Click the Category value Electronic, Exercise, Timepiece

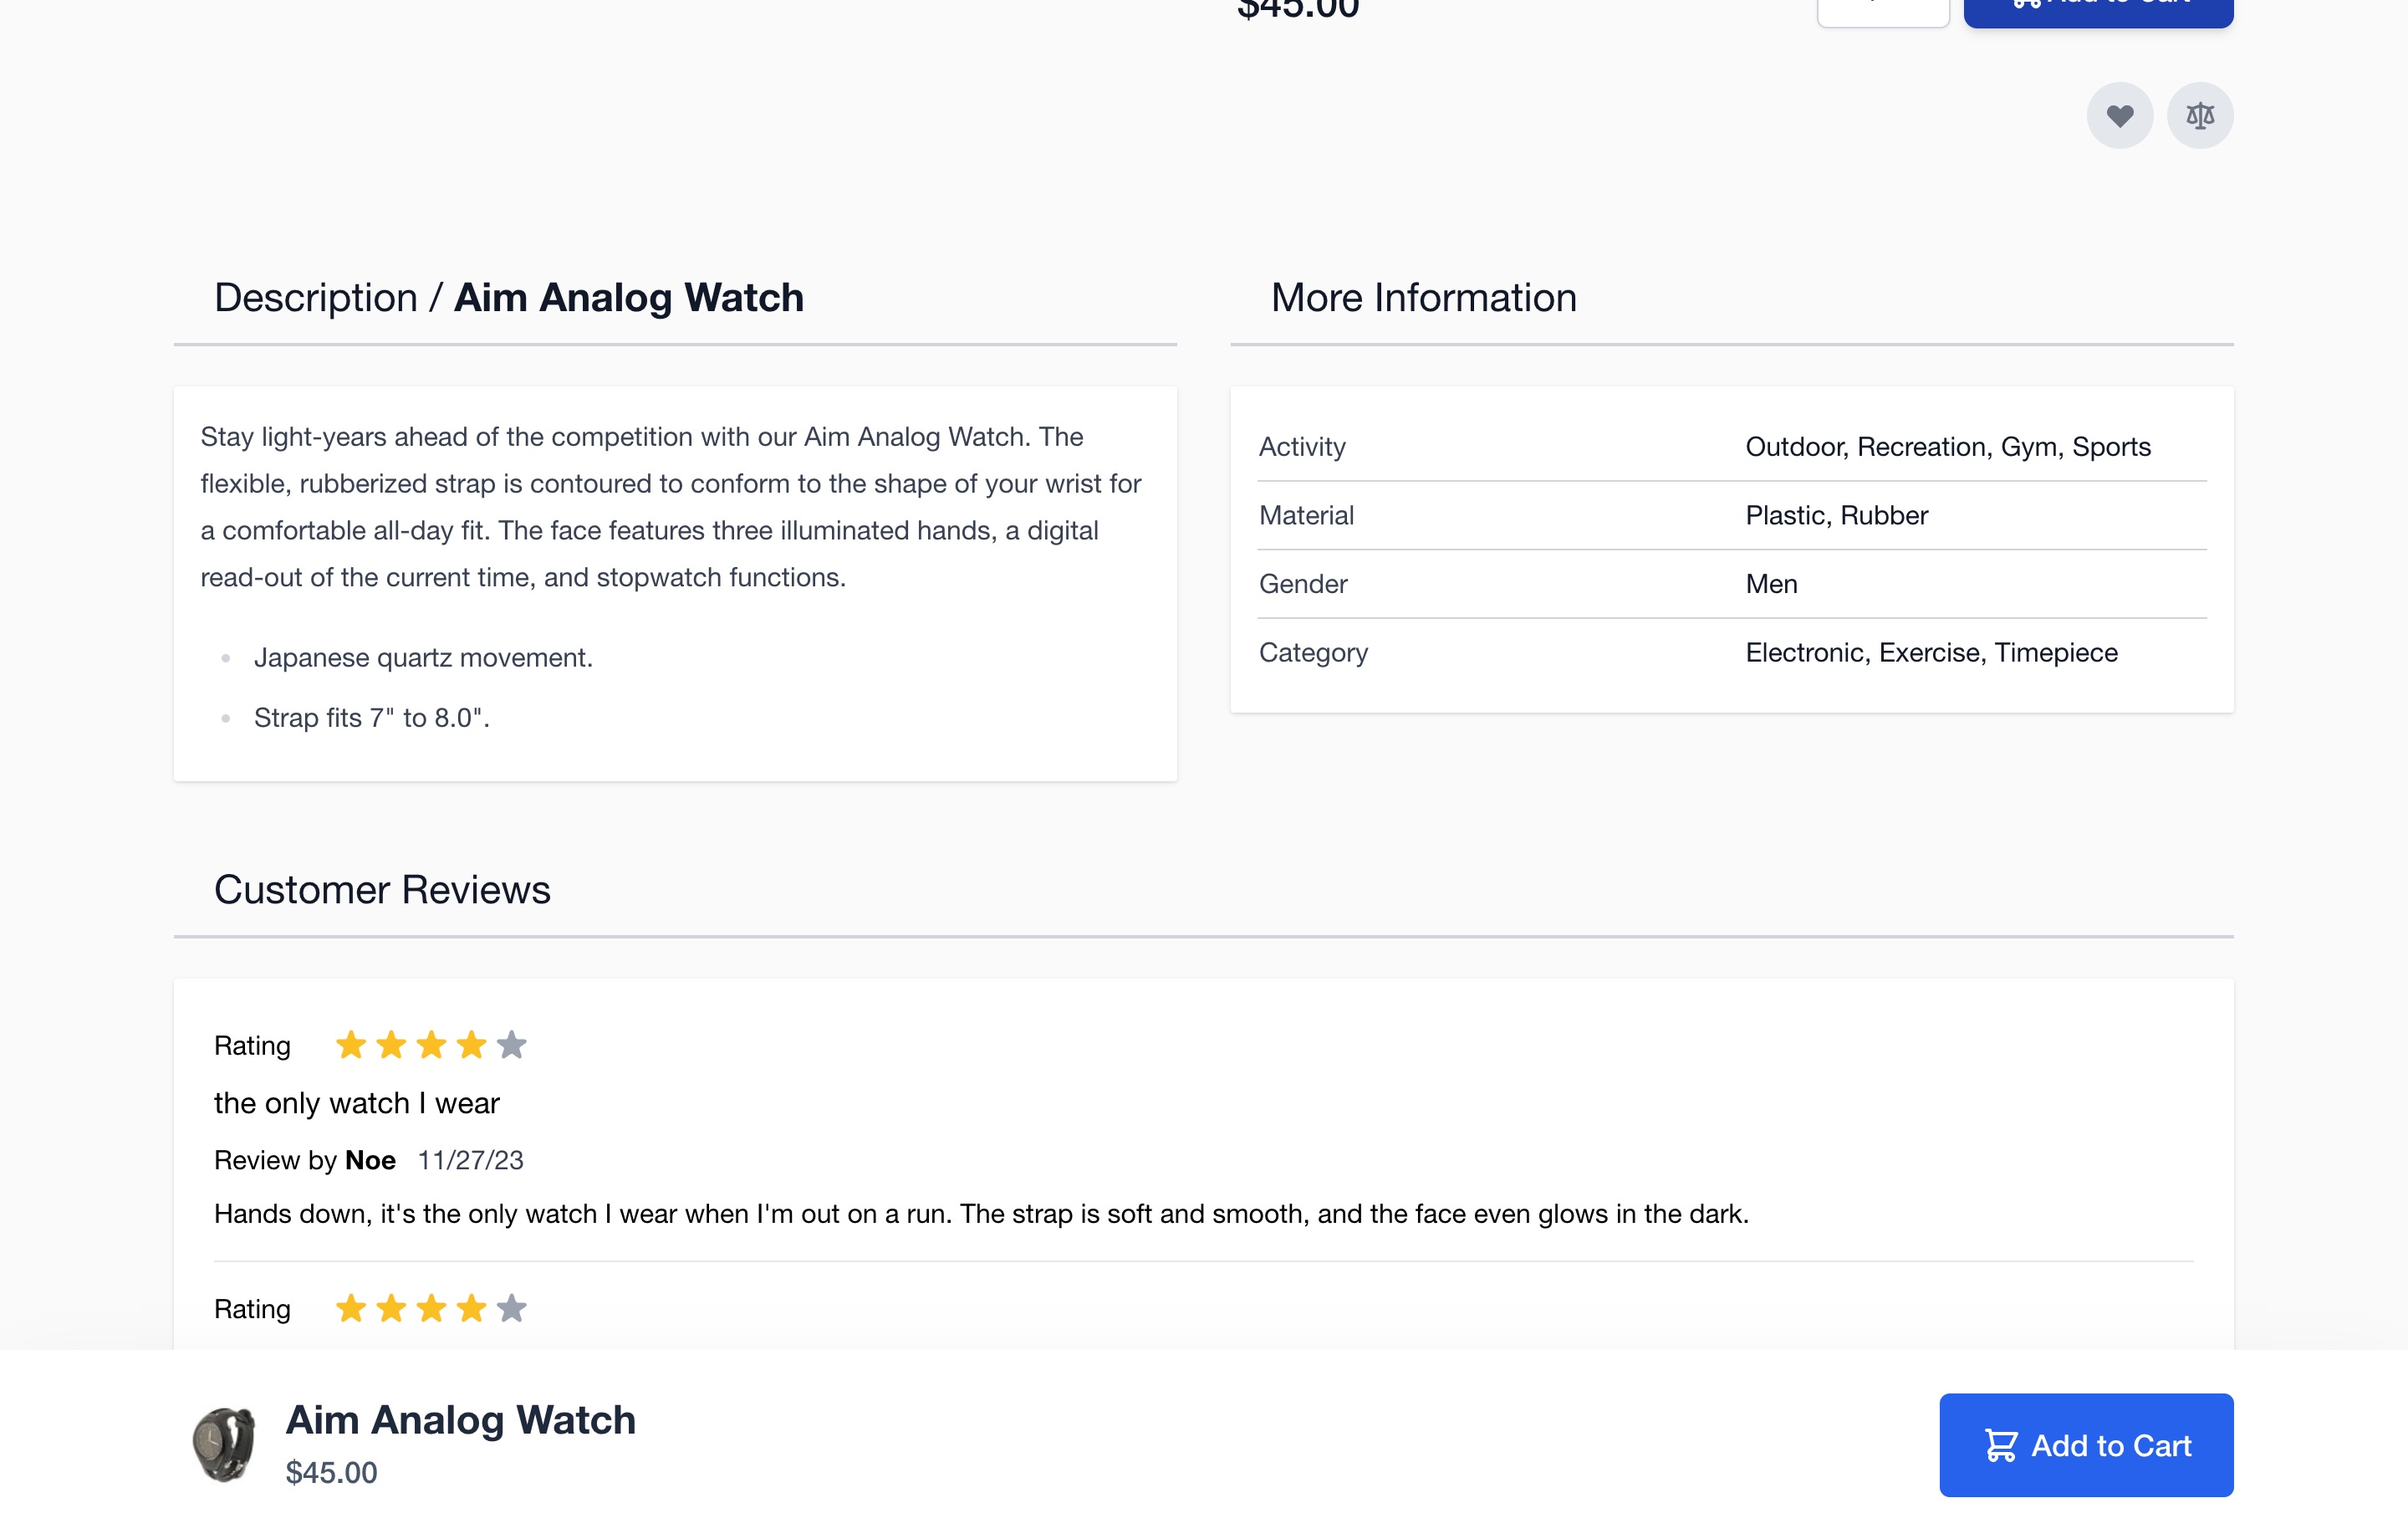1932,652
